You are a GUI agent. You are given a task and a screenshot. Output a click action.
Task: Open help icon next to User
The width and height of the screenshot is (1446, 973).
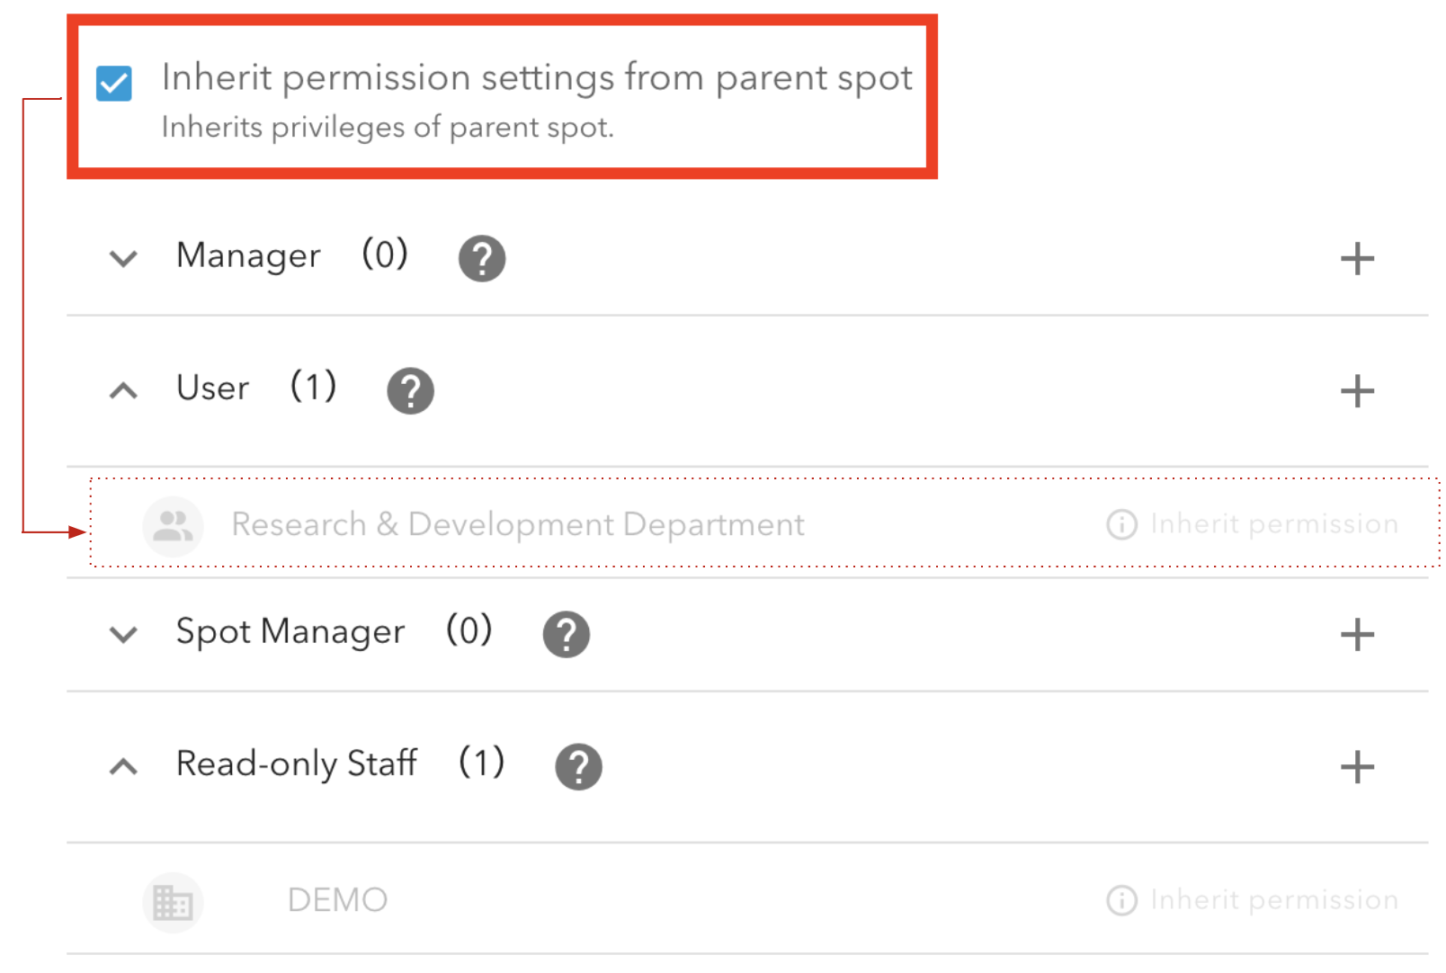tap(410, 391)
